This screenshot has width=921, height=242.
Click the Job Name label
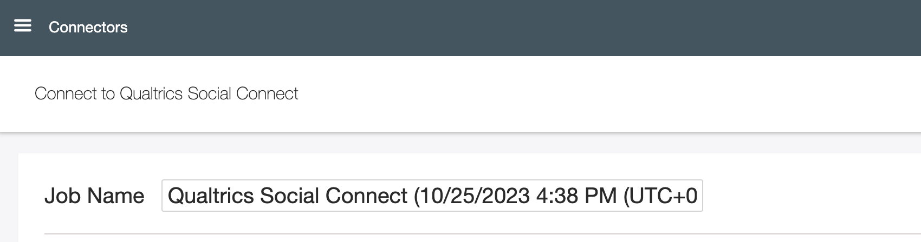pos(94,196)
